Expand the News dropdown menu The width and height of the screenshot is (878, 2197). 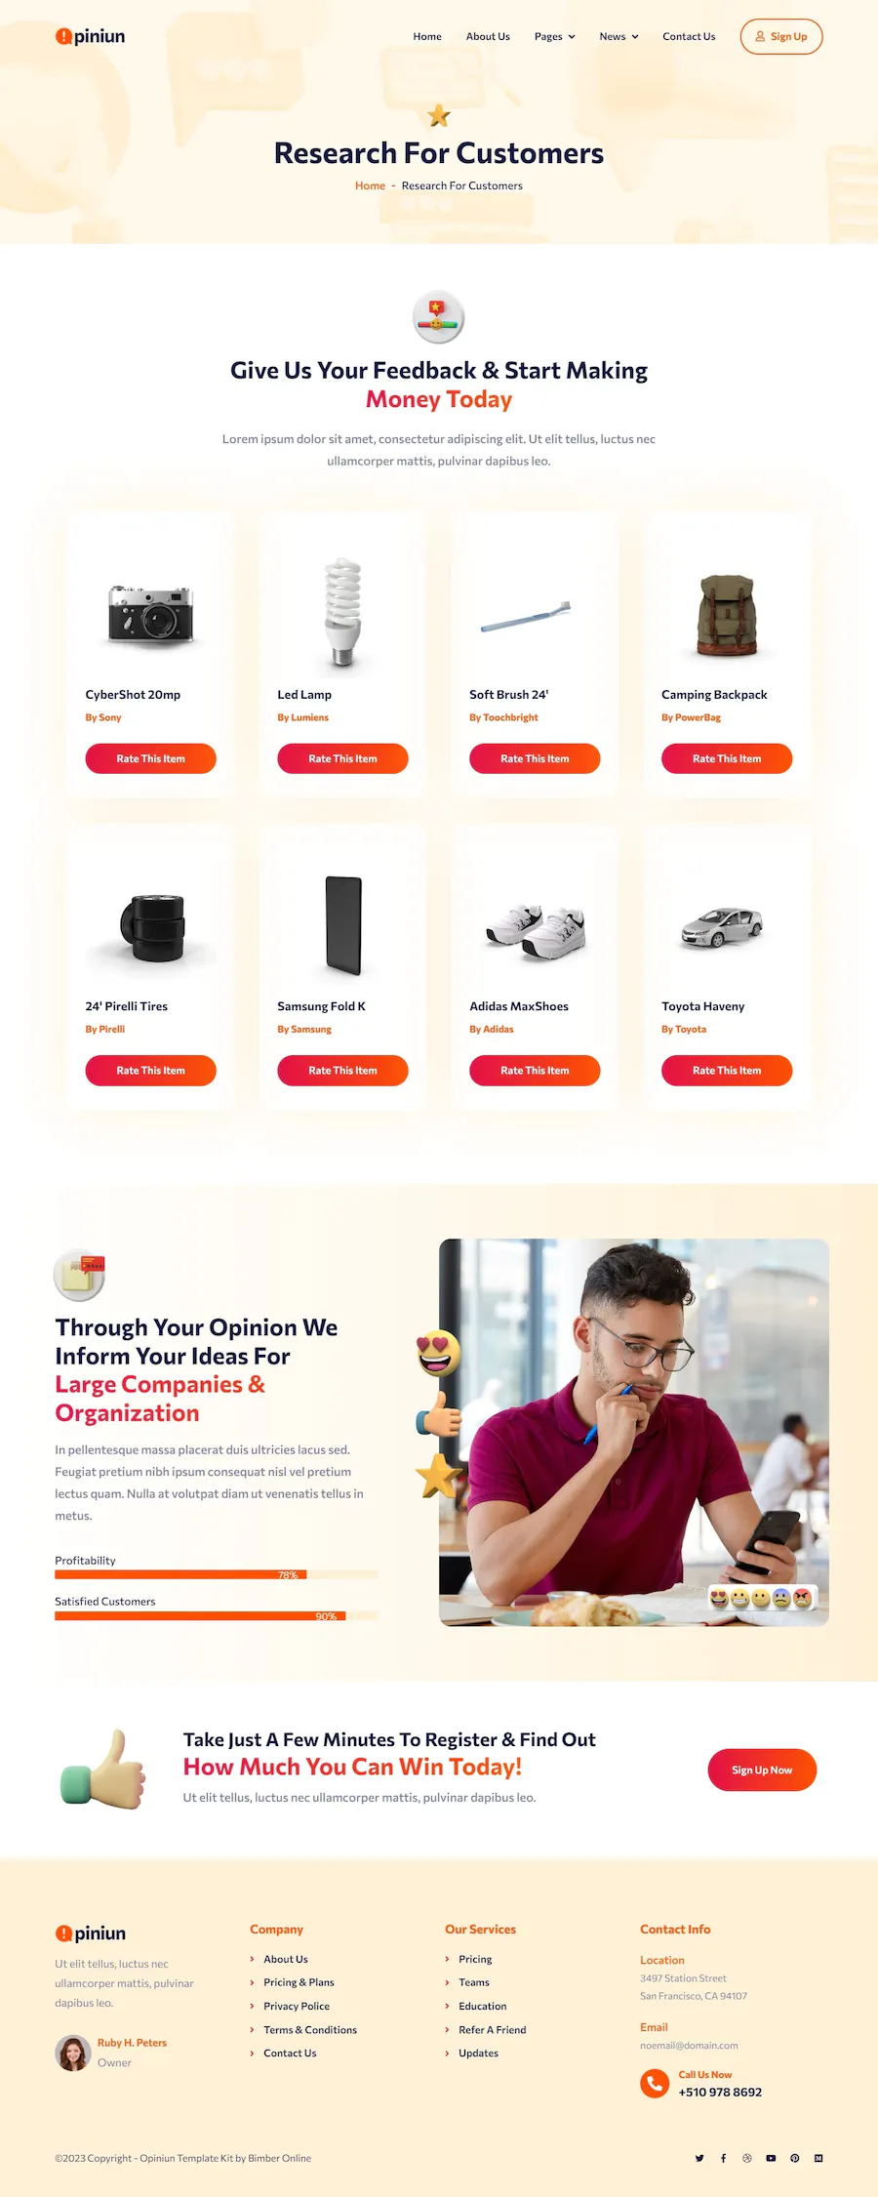click(x=619, y=36)
